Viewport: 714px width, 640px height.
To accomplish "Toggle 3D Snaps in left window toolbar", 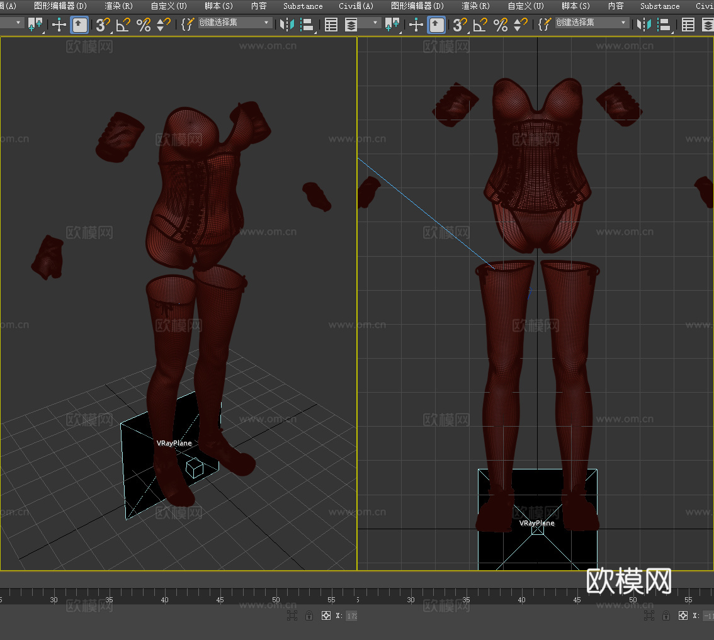I will (103, 25).
